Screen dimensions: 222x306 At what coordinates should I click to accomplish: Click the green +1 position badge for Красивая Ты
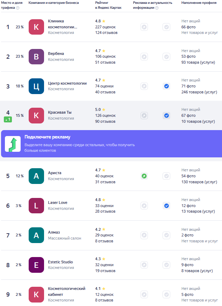pyautogui.click(x=8, y=119)
